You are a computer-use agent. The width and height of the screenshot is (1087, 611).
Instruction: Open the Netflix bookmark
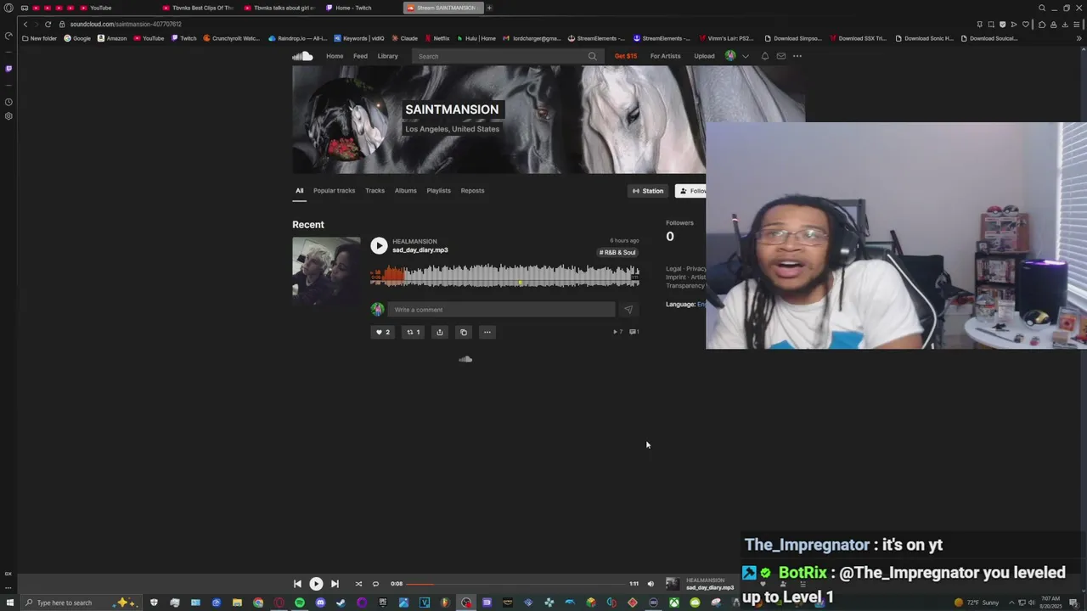[436, 38]
